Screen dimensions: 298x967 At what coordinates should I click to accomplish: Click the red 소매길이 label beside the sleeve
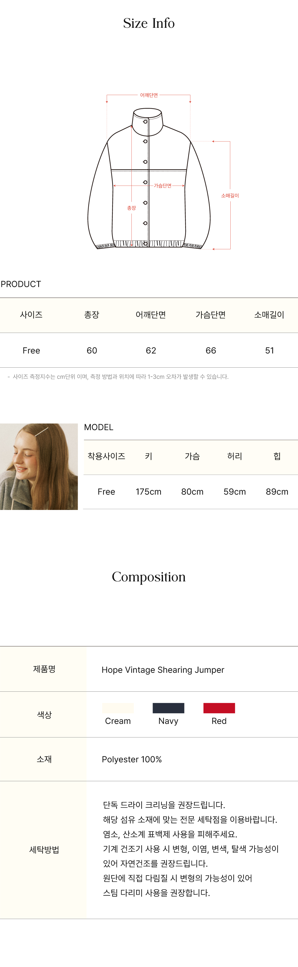pyautogui.click(x=230, y=195)
